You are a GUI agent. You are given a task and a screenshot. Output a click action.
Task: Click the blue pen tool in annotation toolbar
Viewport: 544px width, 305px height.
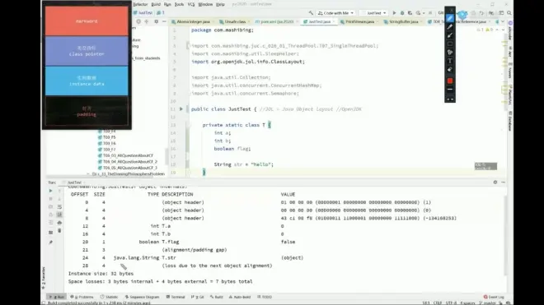tap(450, 18)
